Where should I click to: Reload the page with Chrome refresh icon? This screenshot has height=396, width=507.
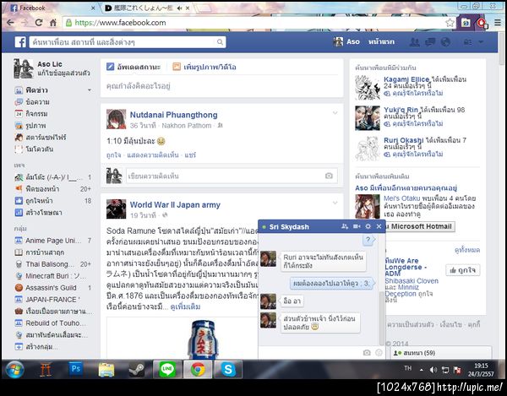(x=39, y=23)
